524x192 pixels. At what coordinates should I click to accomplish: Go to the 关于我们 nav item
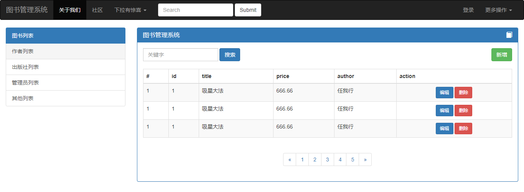(x=70, y=10)
